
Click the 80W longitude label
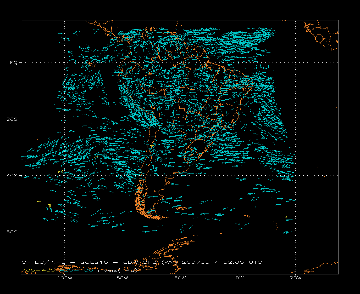coord(122,278)
